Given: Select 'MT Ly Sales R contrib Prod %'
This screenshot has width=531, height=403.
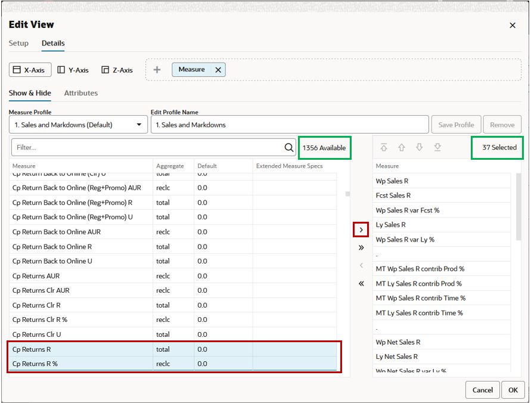Looking at the screenshot, I should pyautogui.click(x=442, y=283).
